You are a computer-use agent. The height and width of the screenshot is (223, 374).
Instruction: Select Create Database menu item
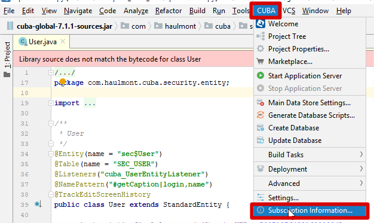pyautogui.click(x=309, y=128)
